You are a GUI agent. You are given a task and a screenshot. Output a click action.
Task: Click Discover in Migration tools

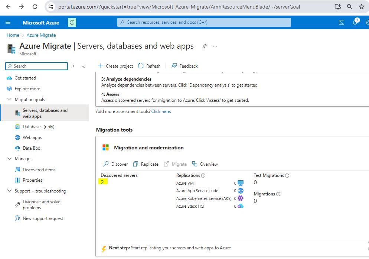pos(115,164)
